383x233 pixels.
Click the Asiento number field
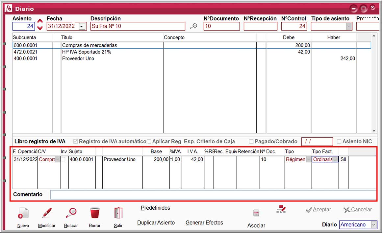(x=23, y=26)
